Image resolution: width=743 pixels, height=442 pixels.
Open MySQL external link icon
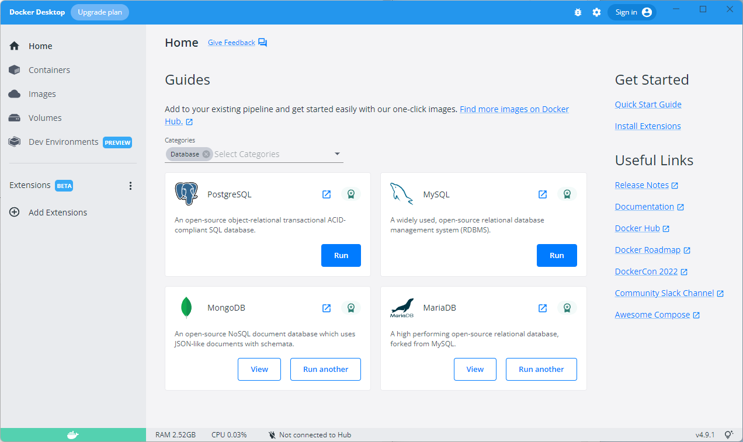pyautogui.click(x=543, y=194)
